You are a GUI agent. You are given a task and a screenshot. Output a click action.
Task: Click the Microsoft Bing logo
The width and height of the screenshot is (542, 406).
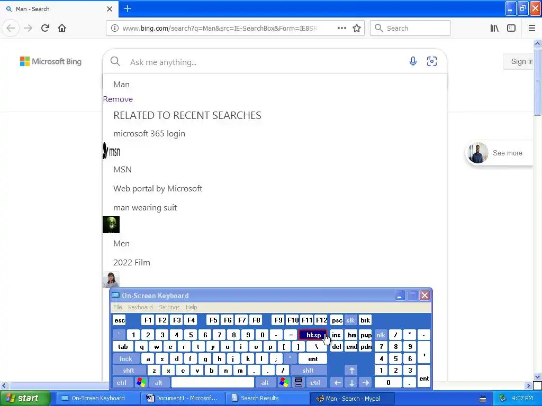pyautogui.click(x=51, y=61)
